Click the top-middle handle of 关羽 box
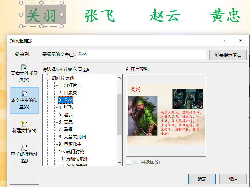 click(x=41, y=3)
